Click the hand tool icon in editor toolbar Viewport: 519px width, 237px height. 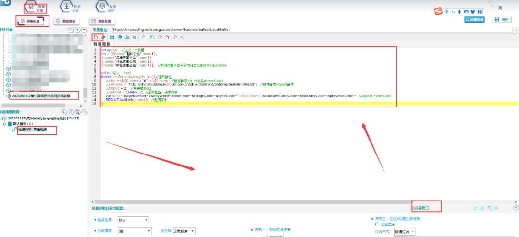143,37
